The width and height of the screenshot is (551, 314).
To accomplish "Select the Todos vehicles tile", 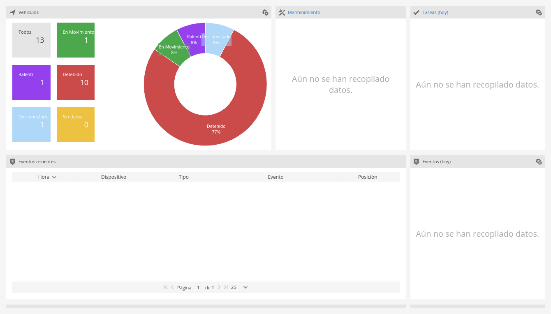I will (31, 40).
